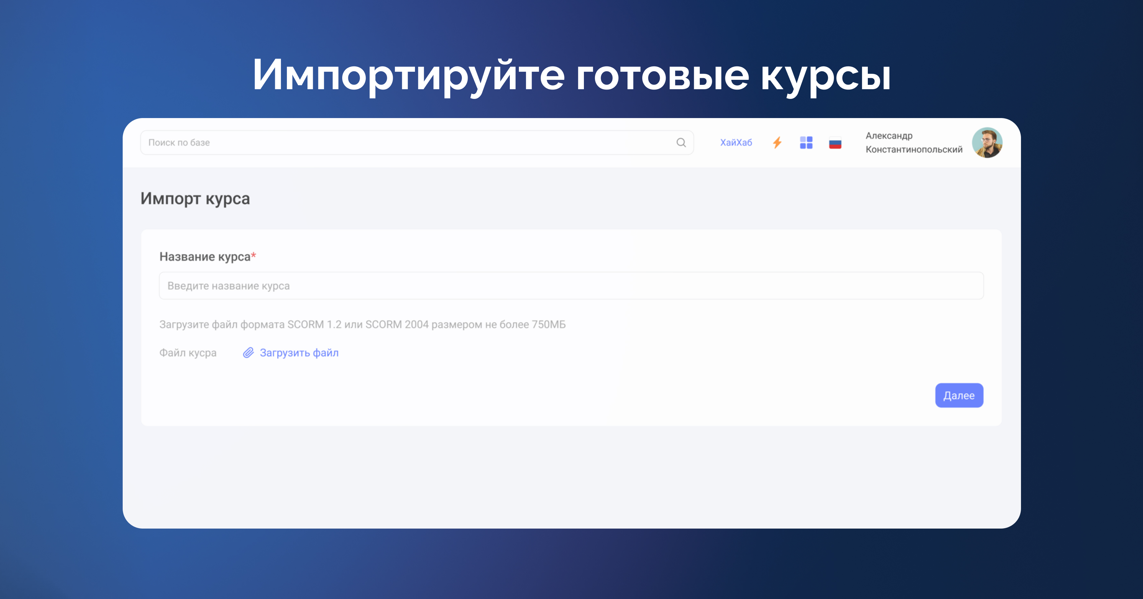Open the user avatar photo

(x=987, y=143)
